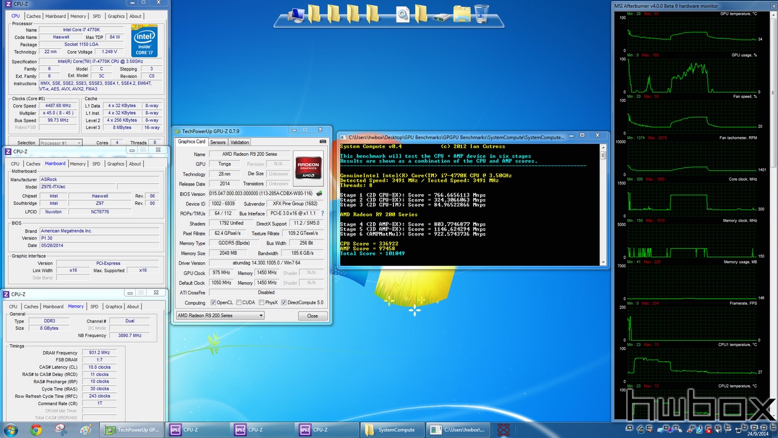This screenshot has height=438, width=778.
Task: Open the gear settings file in the dock
Action: pos(402,14)
